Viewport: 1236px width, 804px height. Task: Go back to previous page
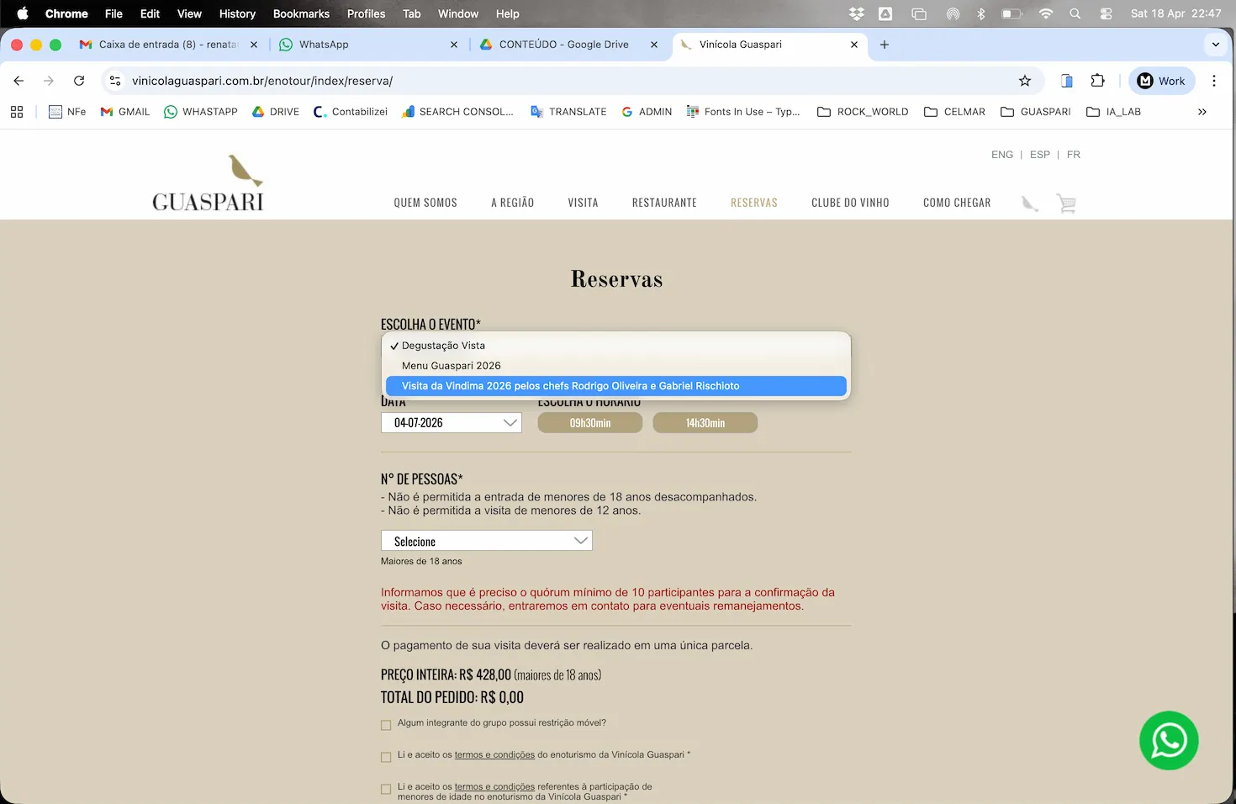[18, 81]
